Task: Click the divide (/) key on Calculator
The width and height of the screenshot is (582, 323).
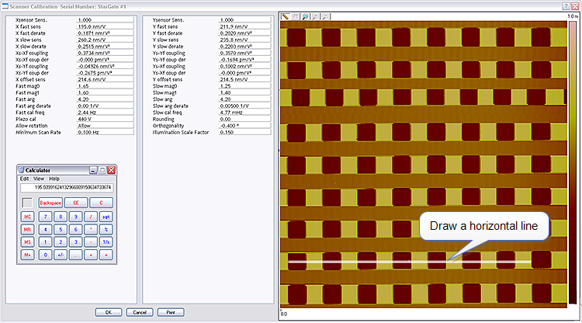Action: 91,217
